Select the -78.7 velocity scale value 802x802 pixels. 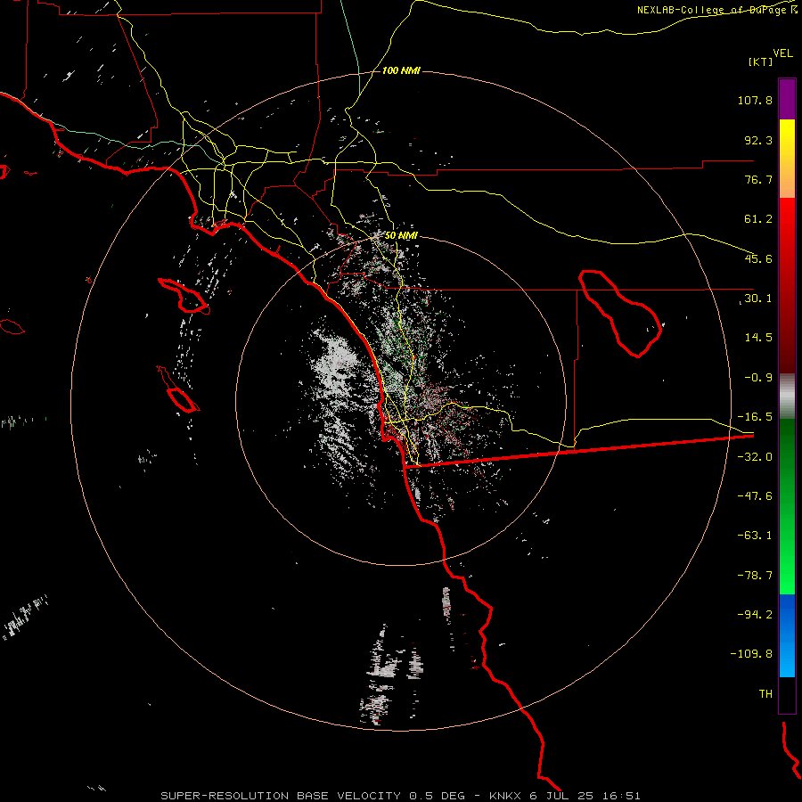point(755,576)
